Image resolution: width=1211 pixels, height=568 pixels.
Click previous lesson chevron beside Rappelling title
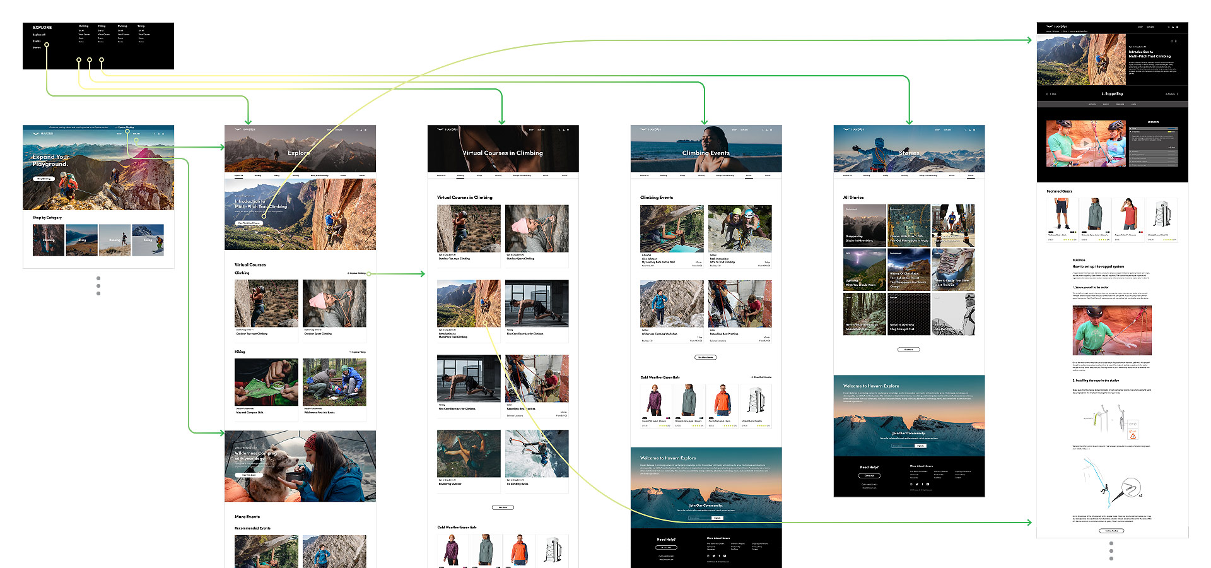(x=1047, y=94)
